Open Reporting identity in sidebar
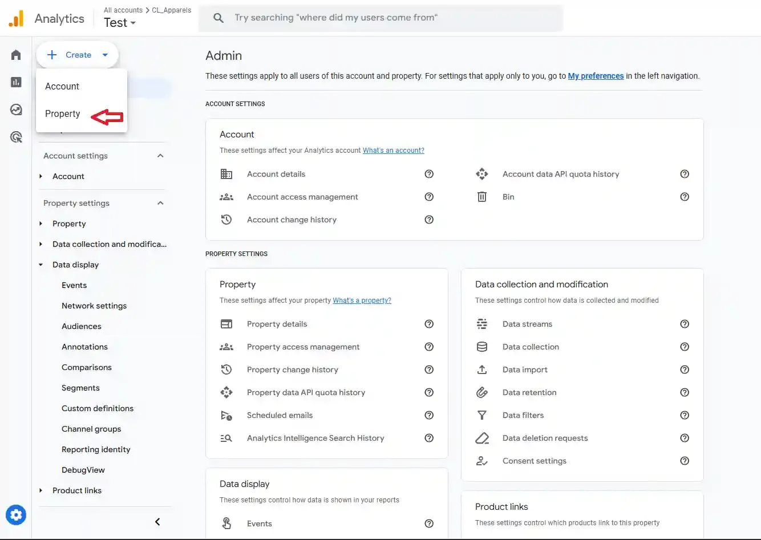The image size is (761, 540). pyautogui.click(x=96, y=449)
